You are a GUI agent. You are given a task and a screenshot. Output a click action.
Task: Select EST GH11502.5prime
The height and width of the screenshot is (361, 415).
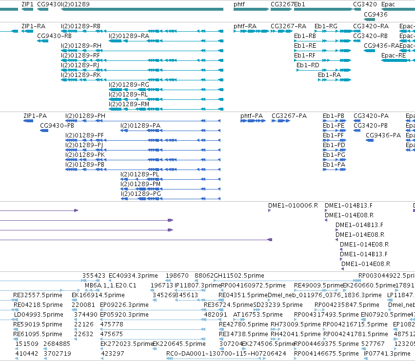click(239, 276)
